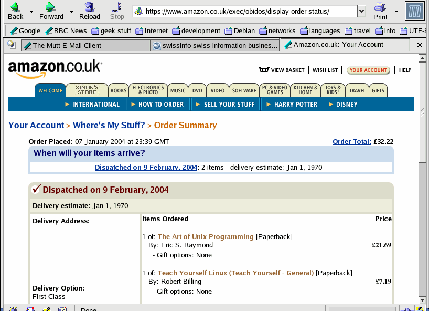The height and width of the screenshot is (311, 429).
Task: Open the development bookmark folder
Action: pos(196,30)
